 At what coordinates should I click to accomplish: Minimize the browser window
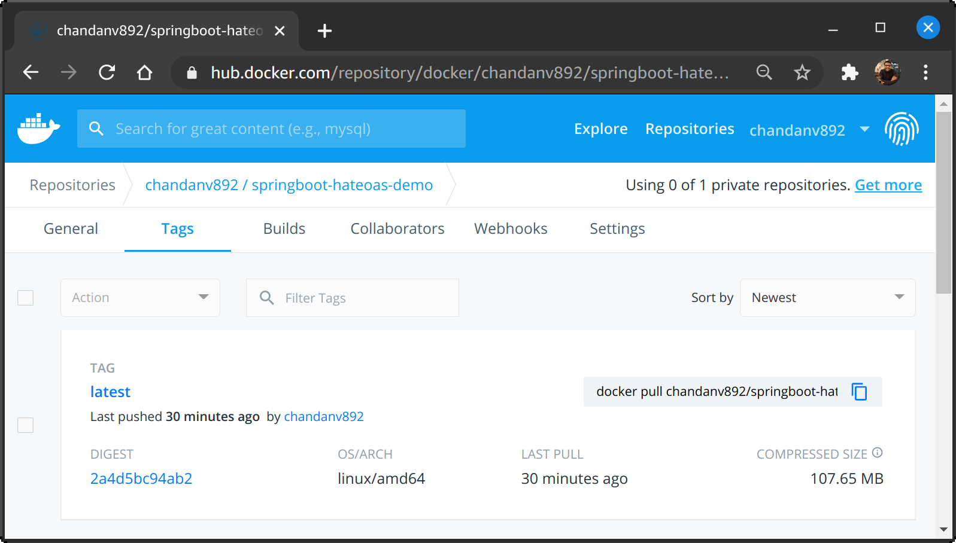(x=833, y=29)
